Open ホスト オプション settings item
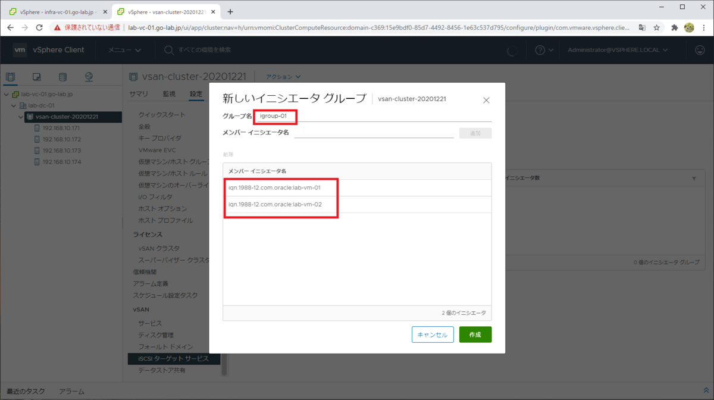Screen dimensions: 714x400 coord(162,209)
